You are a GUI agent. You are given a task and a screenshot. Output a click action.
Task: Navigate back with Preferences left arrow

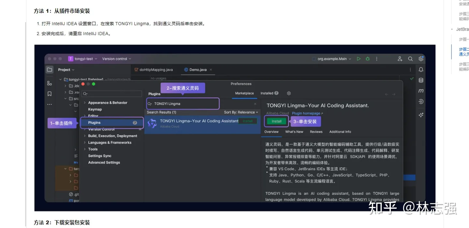point(387,94)
